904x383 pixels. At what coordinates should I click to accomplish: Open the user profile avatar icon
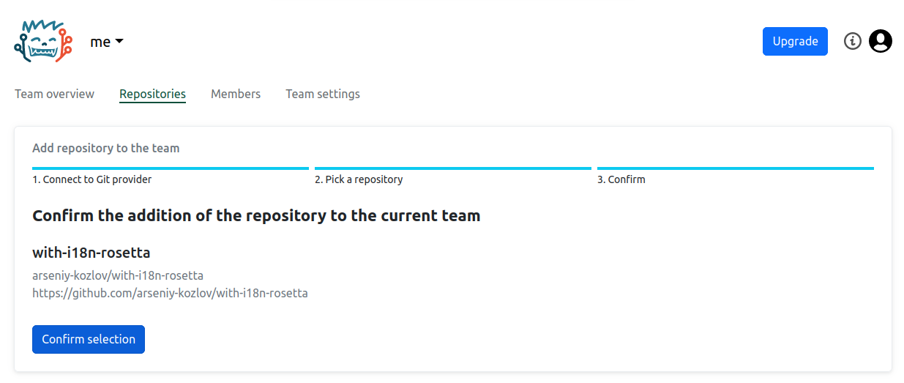(880, 41)
